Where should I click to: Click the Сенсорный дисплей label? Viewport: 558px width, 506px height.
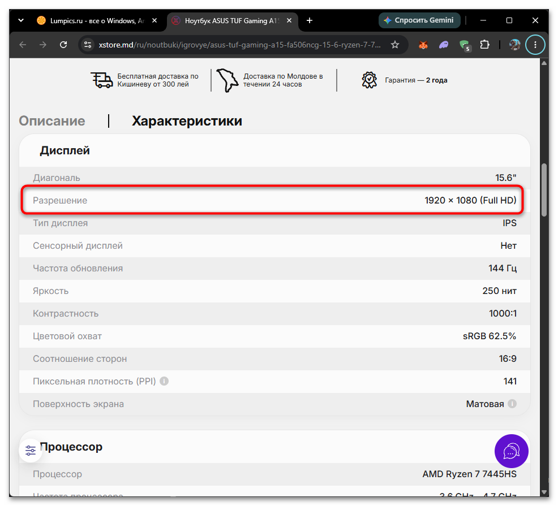pos(78,246)
